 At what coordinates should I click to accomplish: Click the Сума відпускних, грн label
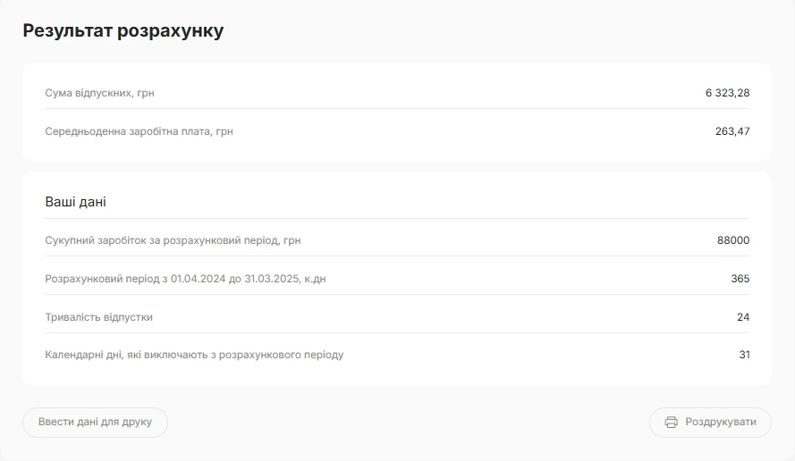[99, 93]
